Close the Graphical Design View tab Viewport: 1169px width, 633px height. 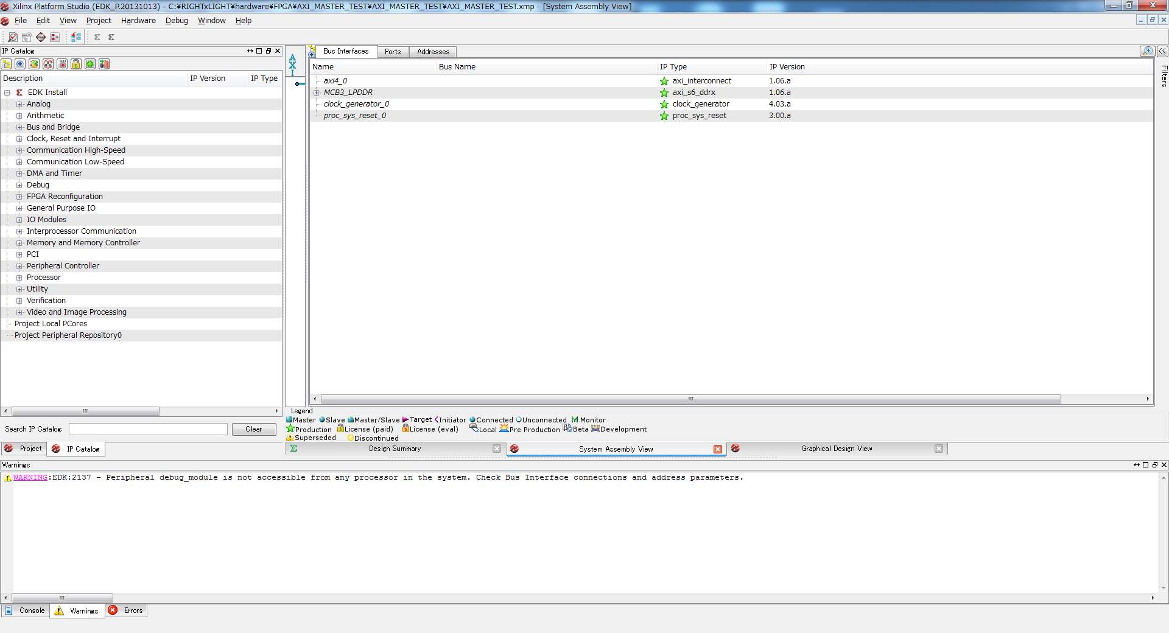click(939, 449)
